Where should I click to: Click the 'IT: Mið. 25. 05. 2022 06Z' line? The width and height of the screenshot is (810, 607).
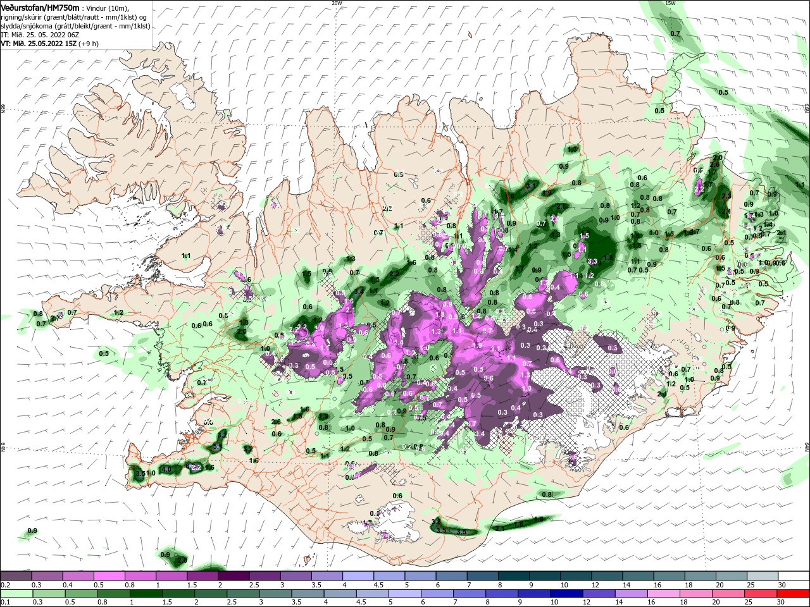[41, 35]
